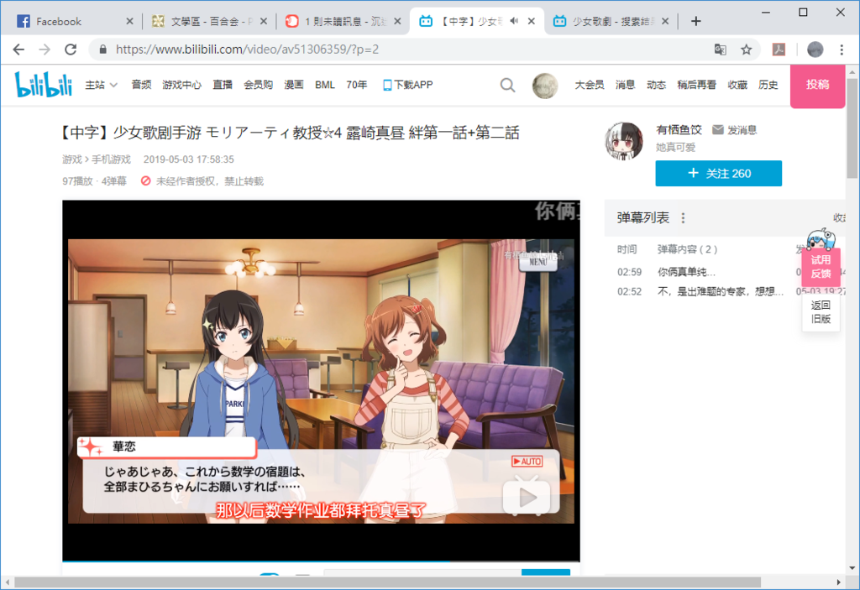Click the Google Translate icon in address bar
Screen dimensions: 860x590
point(720,50)
